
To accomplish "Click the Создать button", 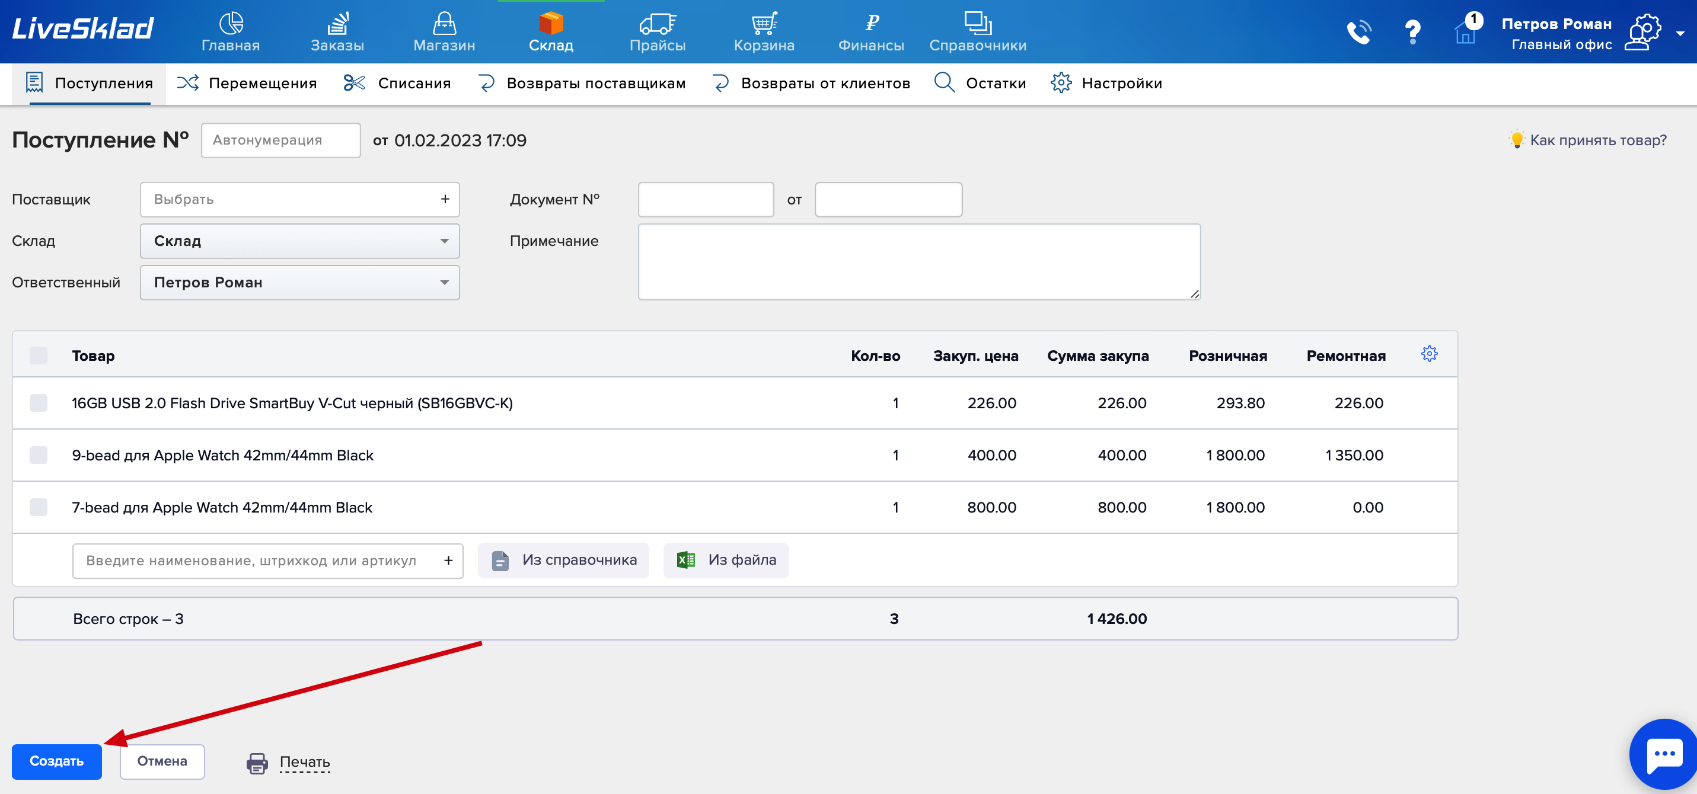I will (x=57, y=762).
